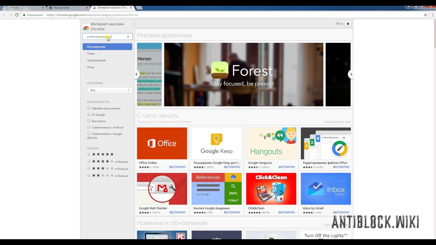The height and width of the screenshot is (245, 436).
Task: Clear search field with the X icon
Action: pos(128,36)
